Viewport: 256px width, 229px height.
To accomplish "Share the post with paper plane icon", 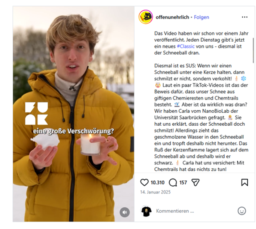I will coord(195,182).
